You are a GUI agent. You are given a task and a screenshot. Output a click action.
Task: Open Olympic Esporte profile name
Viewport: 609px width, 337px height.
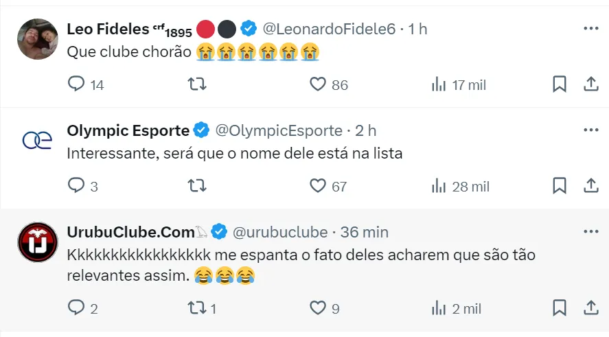[128, 130]
